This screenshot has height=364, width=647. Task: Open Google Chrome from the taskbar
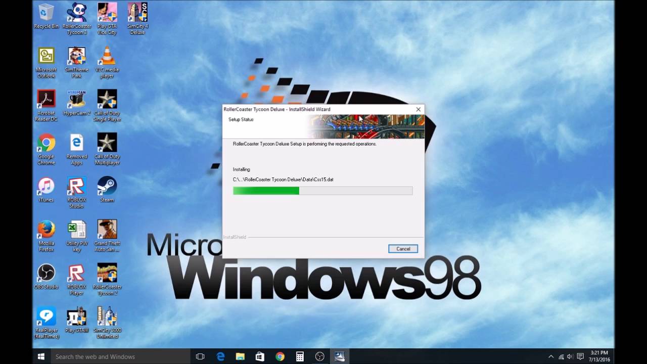280,356
